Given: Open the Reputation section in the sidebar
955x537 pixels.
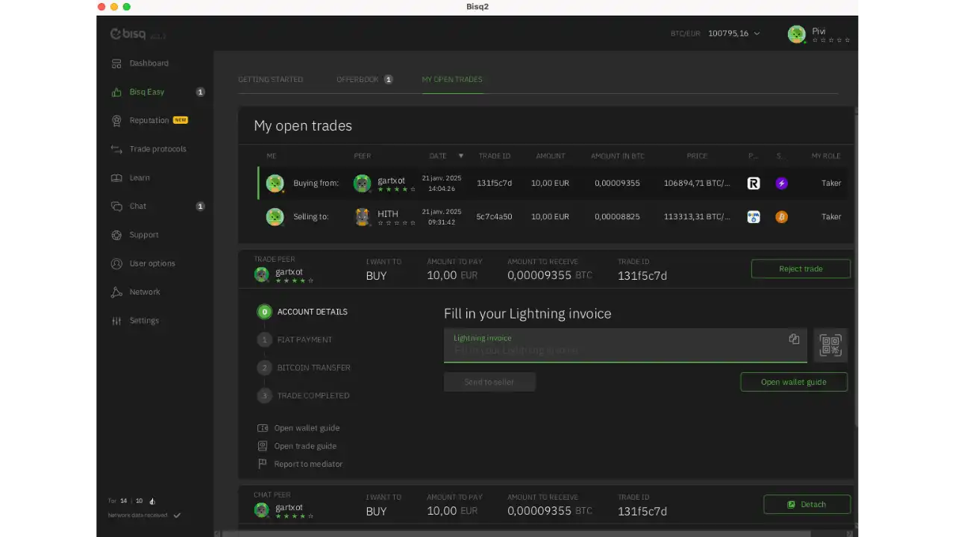Looking at the screenshot, I should 149,120.
